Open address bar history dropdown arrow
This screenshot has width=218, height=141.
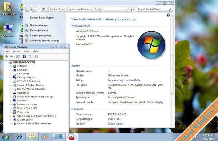tap(126, 9)
